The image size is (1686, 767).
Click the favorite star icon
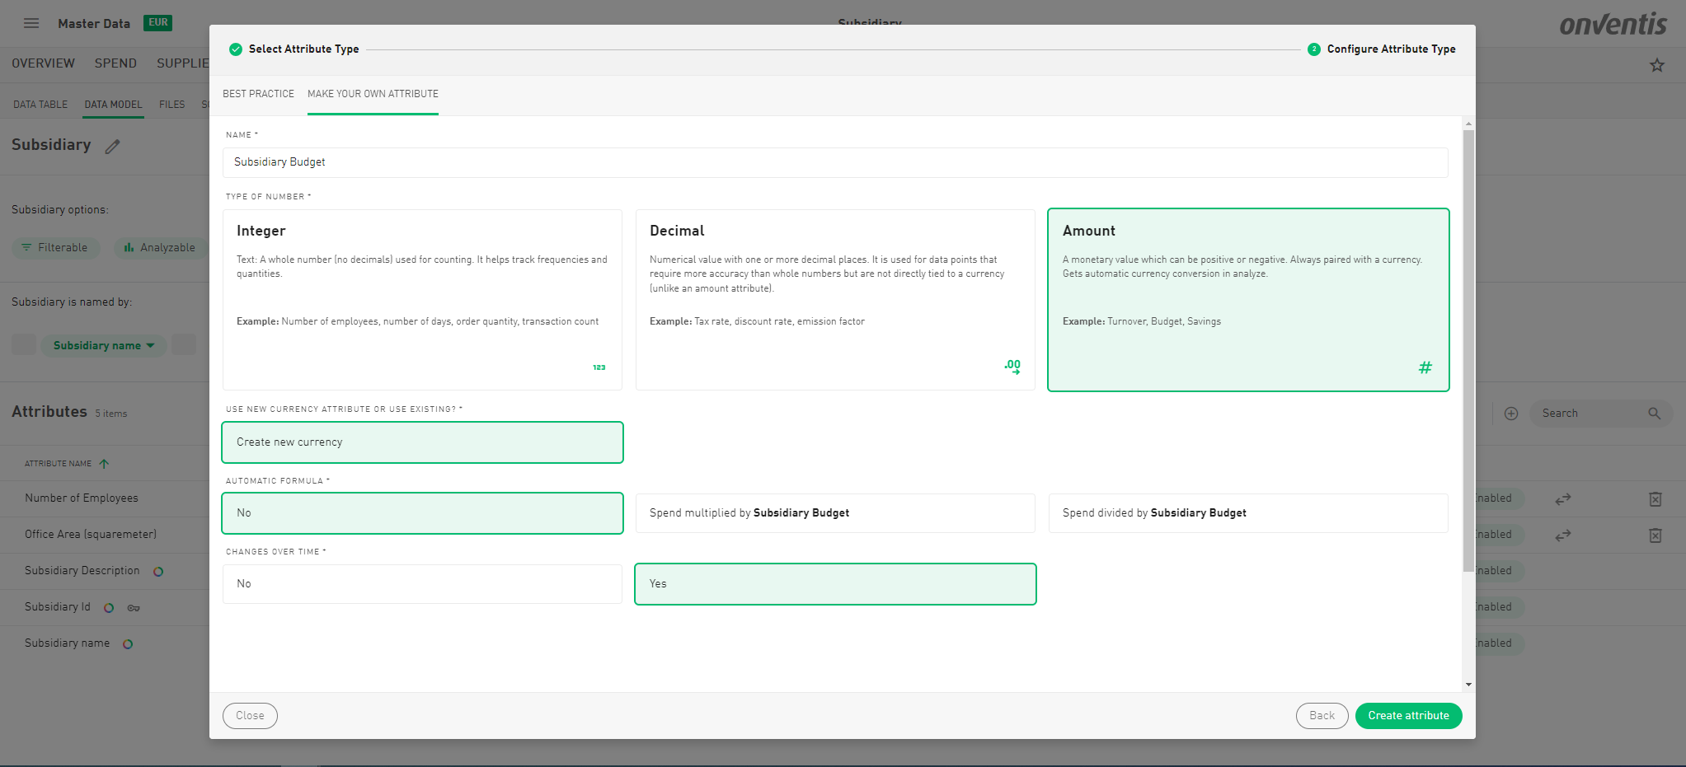click(1656, 65)
